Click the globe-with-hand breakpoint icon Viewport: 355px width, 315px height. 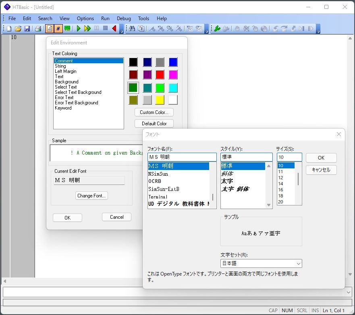click(264, 29)
